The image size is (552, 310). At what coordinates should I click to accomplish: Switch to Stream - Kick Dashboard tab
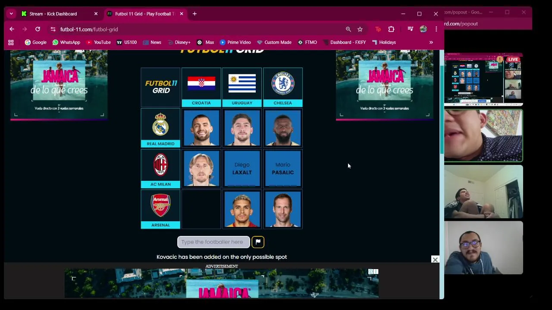(x=53, y=14)
